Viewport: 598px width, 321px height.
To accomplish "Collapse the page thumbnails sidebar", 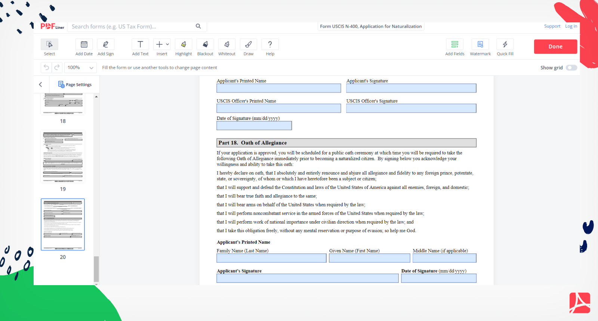I will pyautogui.click(x=41, y=84).
